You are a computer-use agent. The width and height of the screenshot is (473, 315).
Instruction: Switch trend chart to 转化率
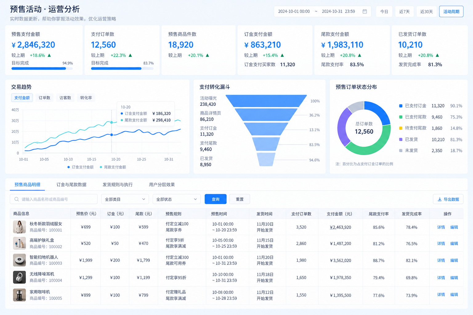[x=86, y=98]
